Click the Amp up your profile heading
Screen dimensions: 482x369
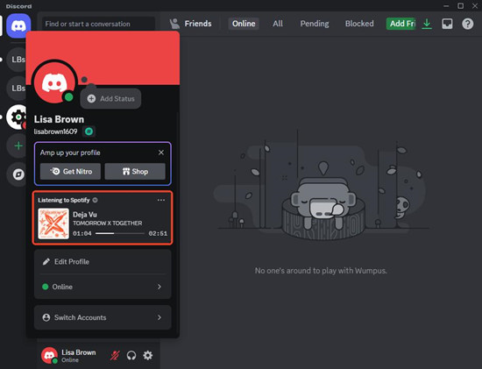[x=70, y=153]
